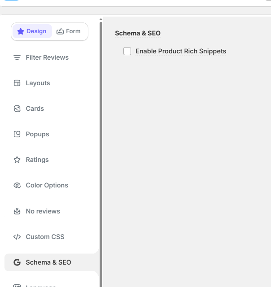Click the Google G icon for Schema & SEO

coord(17,262)
